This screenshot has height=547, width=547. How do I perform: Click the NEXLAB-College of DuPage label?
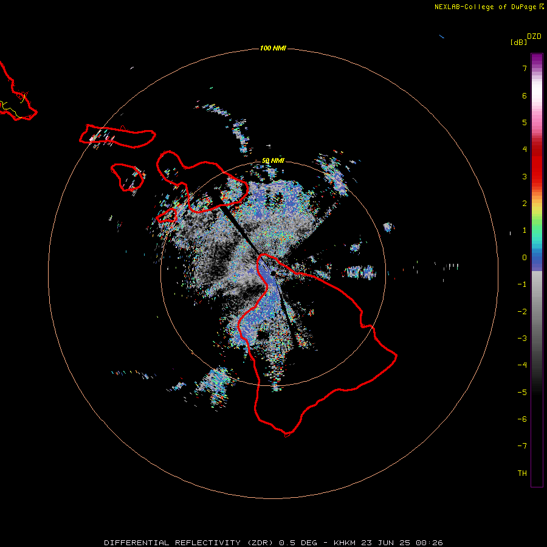pyautogui.click(x=485, y=7)
